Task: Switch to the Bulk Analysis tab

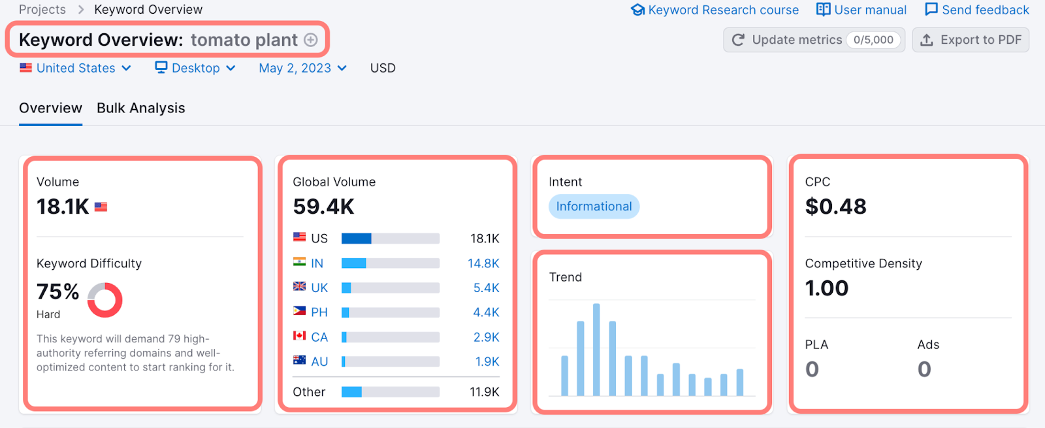Action: [141, 108]
